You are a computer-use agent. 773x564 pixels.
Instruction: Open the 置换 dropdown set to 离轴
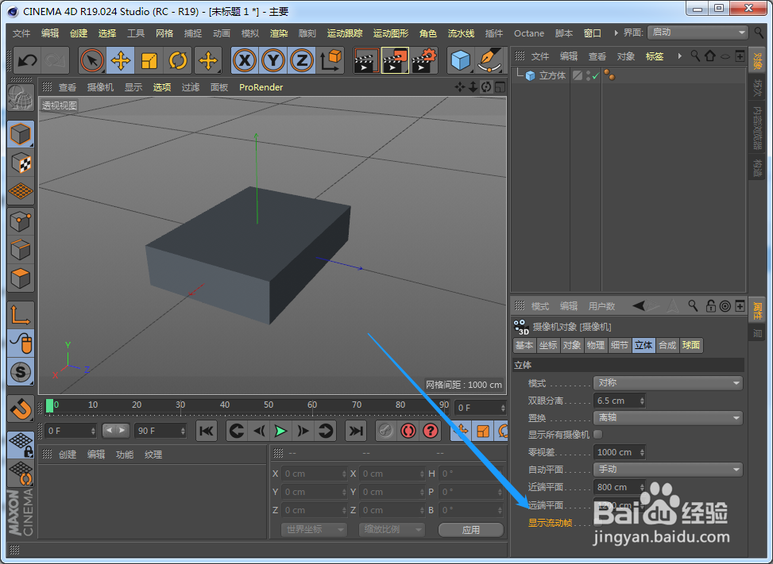[x=668, y=418]
